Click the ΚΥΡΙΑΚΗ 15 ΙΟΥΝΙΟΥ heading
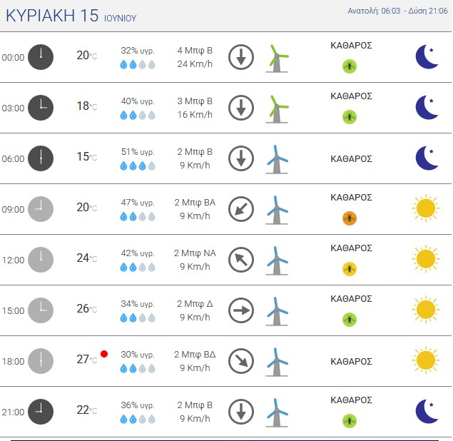This screenshot has width=453, height=441. point(71,16)
